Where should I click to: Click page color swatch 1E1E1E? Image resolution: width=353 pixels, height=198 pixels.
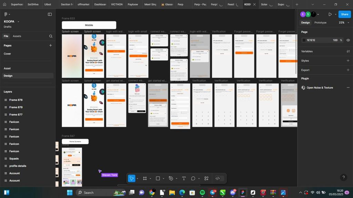pos(304,40)
